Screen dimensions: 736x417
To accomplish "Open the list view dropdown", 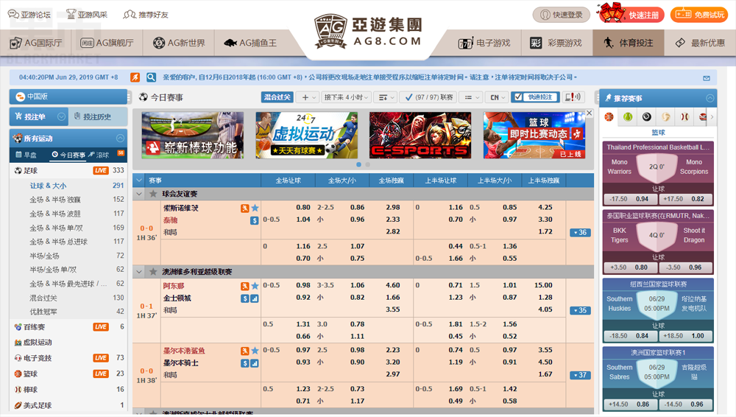I will point(471,97).
